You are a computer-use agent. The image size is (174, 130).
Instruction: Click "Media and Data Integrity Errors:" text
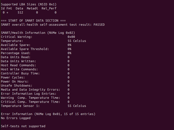click(30, 90)
